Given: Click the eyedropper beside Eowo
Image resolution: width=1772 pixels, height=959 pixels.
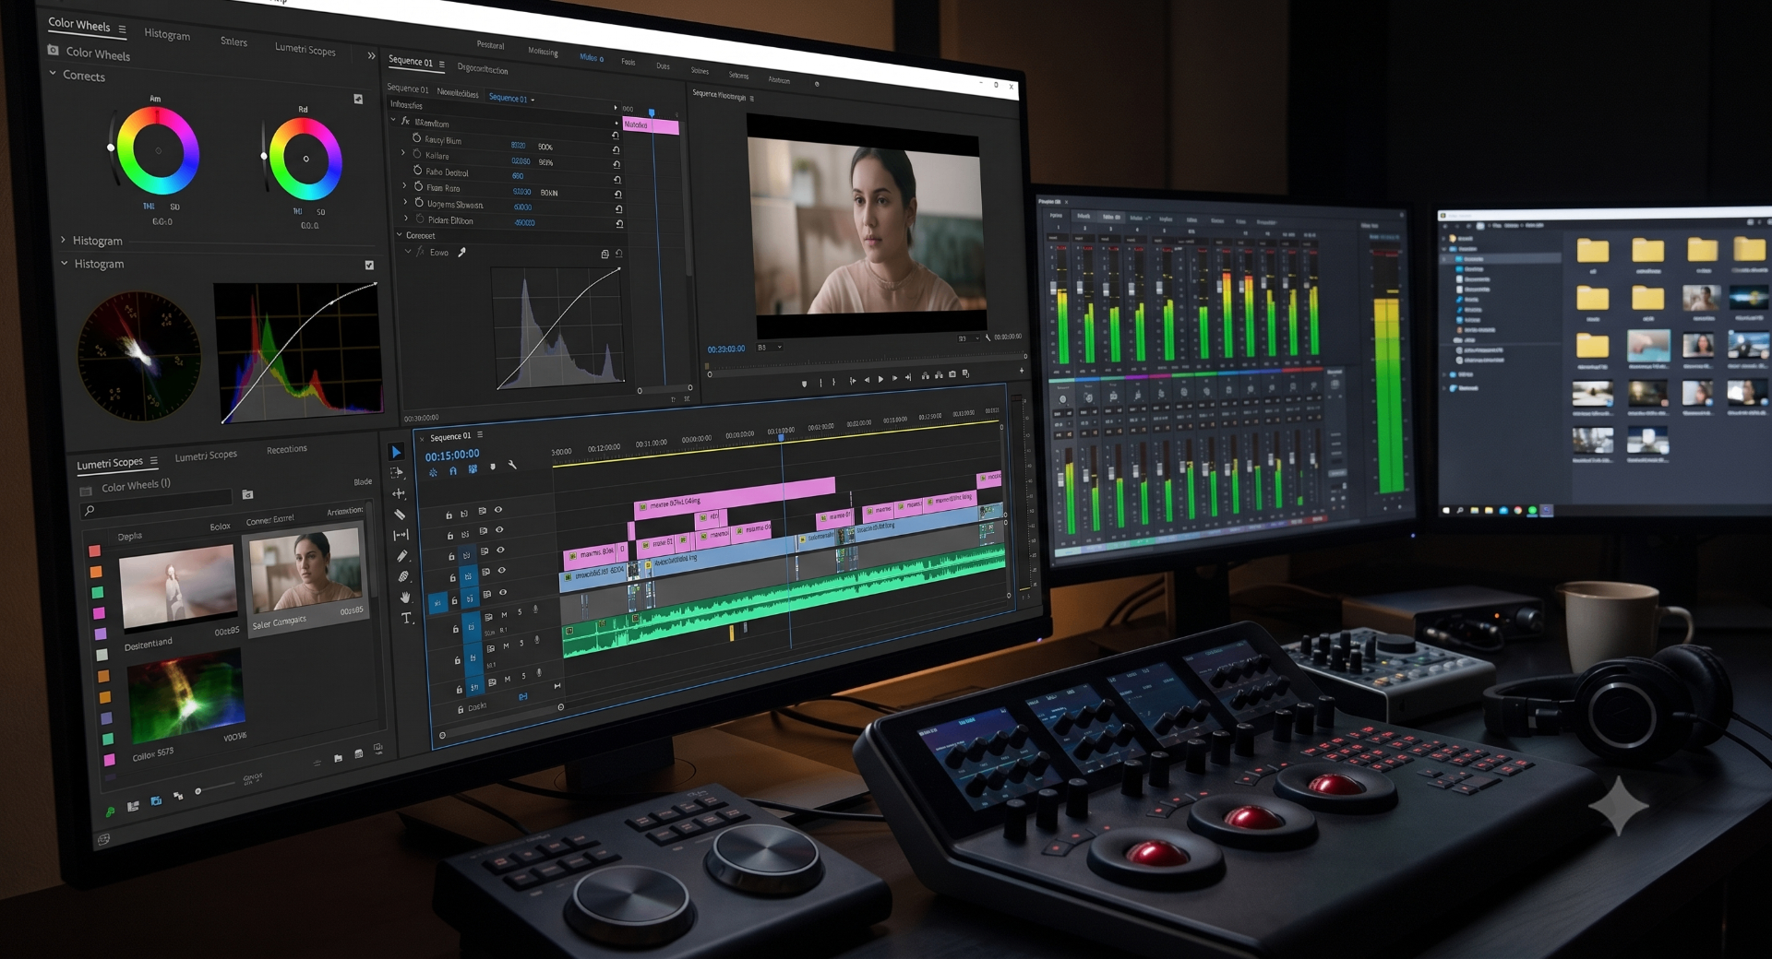Looking at the screenshot, I should (461, 252).
